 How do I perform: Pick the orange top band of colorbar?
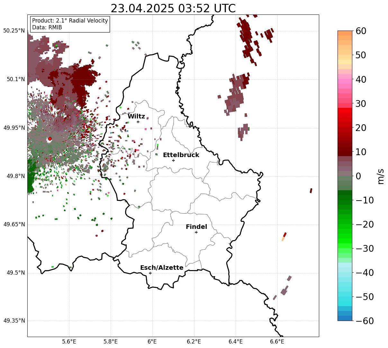click(x=345, y=33)
